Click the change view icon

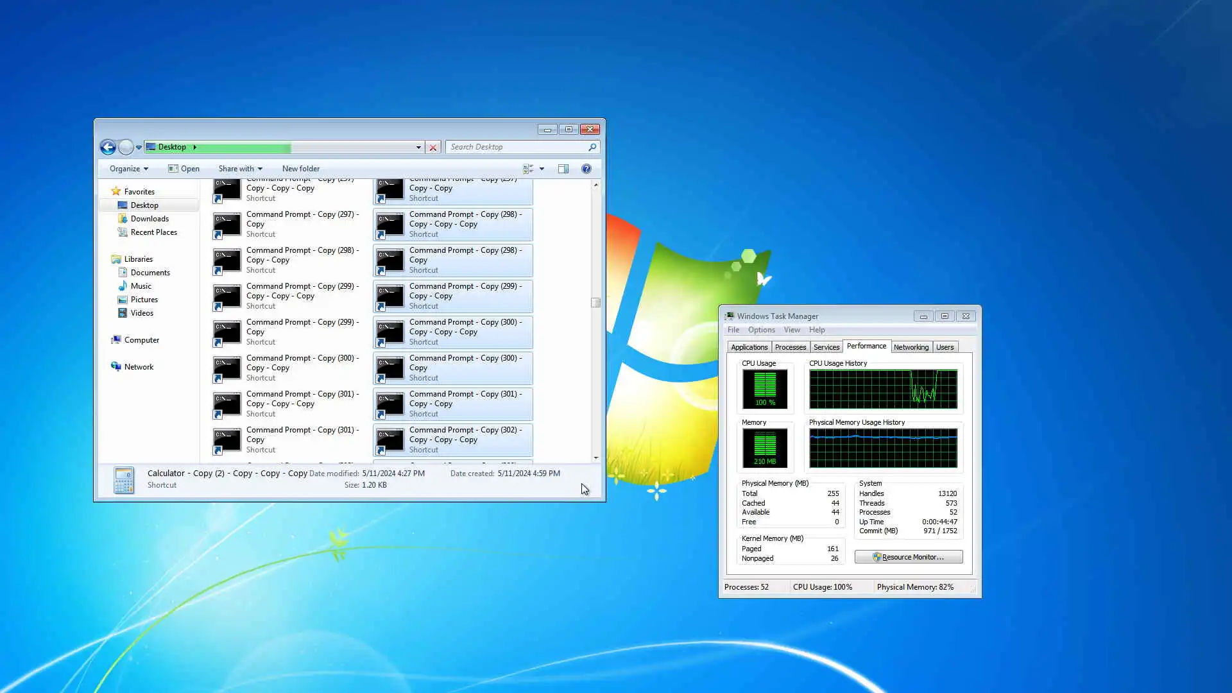pyautogui.click(x=528, y=169)
